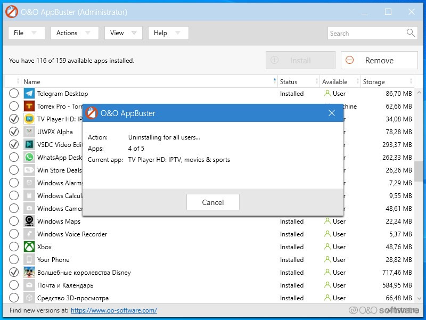This screenshot has height=320, width=426.
Task: Open the Help menu
Action: 168,33
